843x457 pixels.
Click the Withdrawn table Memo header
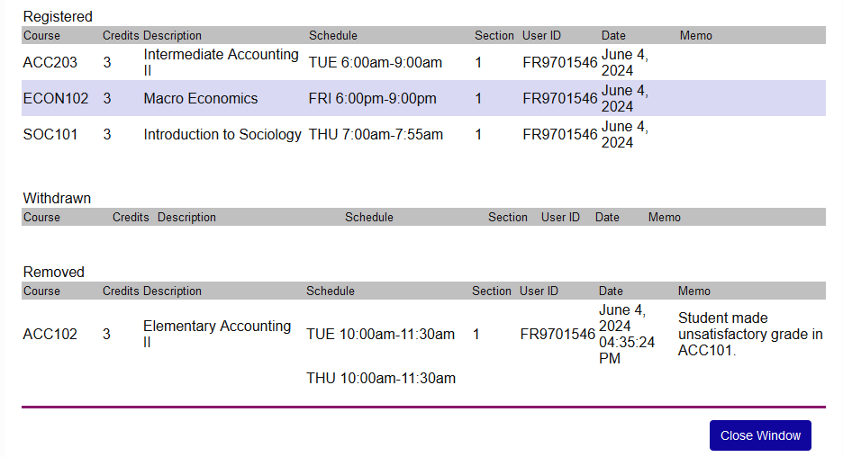[665, 217]
